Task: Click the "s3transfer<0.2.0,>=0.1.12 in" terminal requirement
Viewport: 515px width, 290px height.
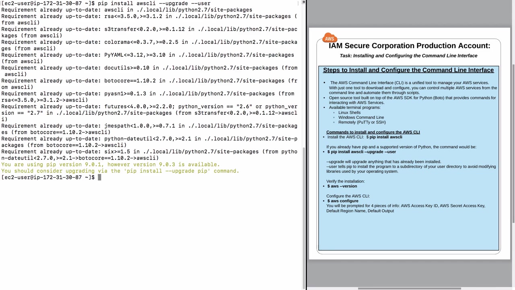Action: tap(149, 32)
